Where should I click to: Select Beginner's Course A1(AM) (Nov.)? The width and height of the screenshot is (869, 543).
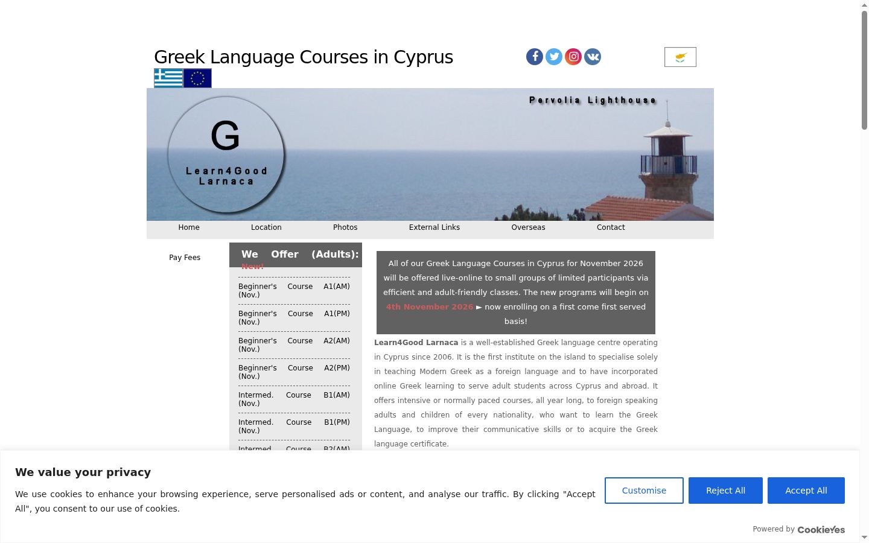(294, 291)
